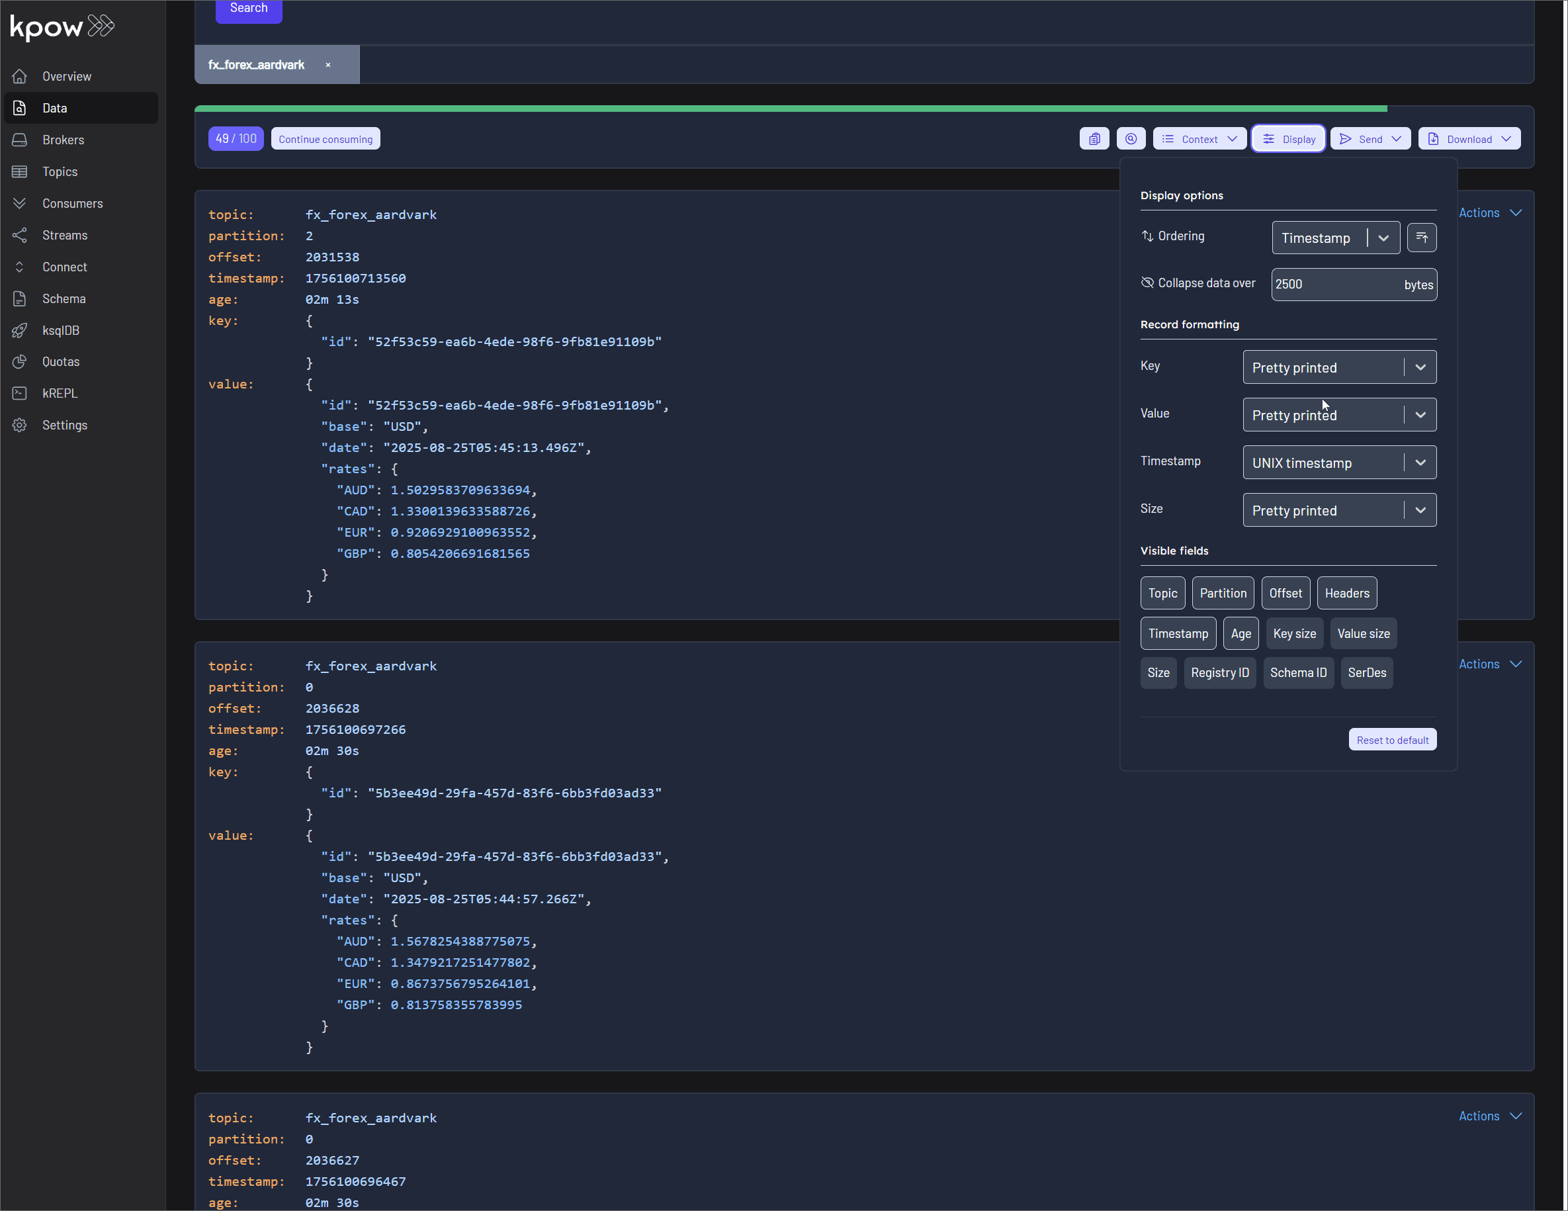
Task: Open the Topics section in sidebar
Action: click(60, 171)
